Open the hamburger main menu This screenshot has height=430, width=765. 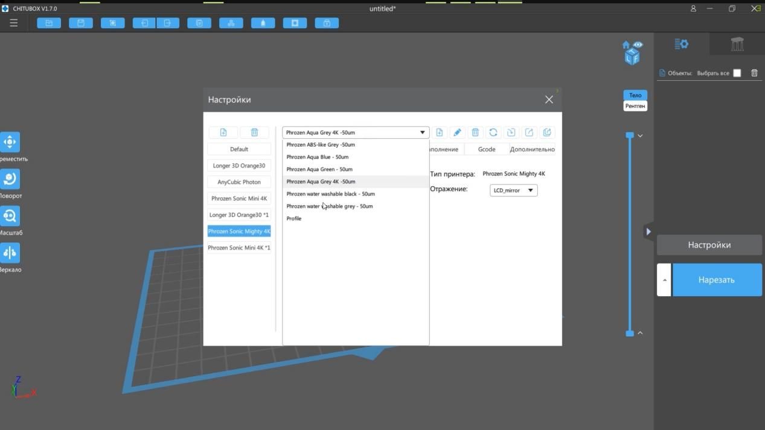point(13,23)
